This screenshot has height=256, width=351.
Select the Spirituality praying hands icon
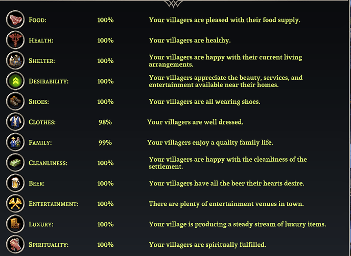click(14, 244)
